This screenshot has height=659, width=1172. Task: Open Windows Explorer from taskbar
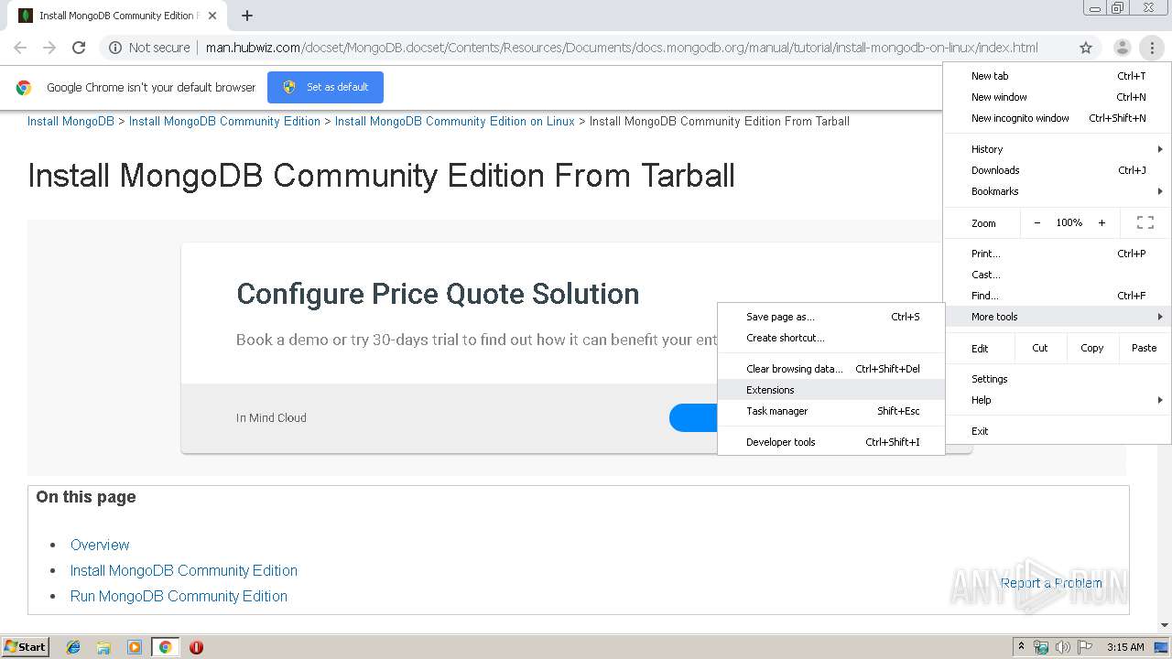coord(103,647)
